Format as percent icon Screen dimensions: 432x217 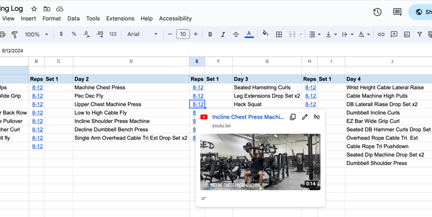74,34
